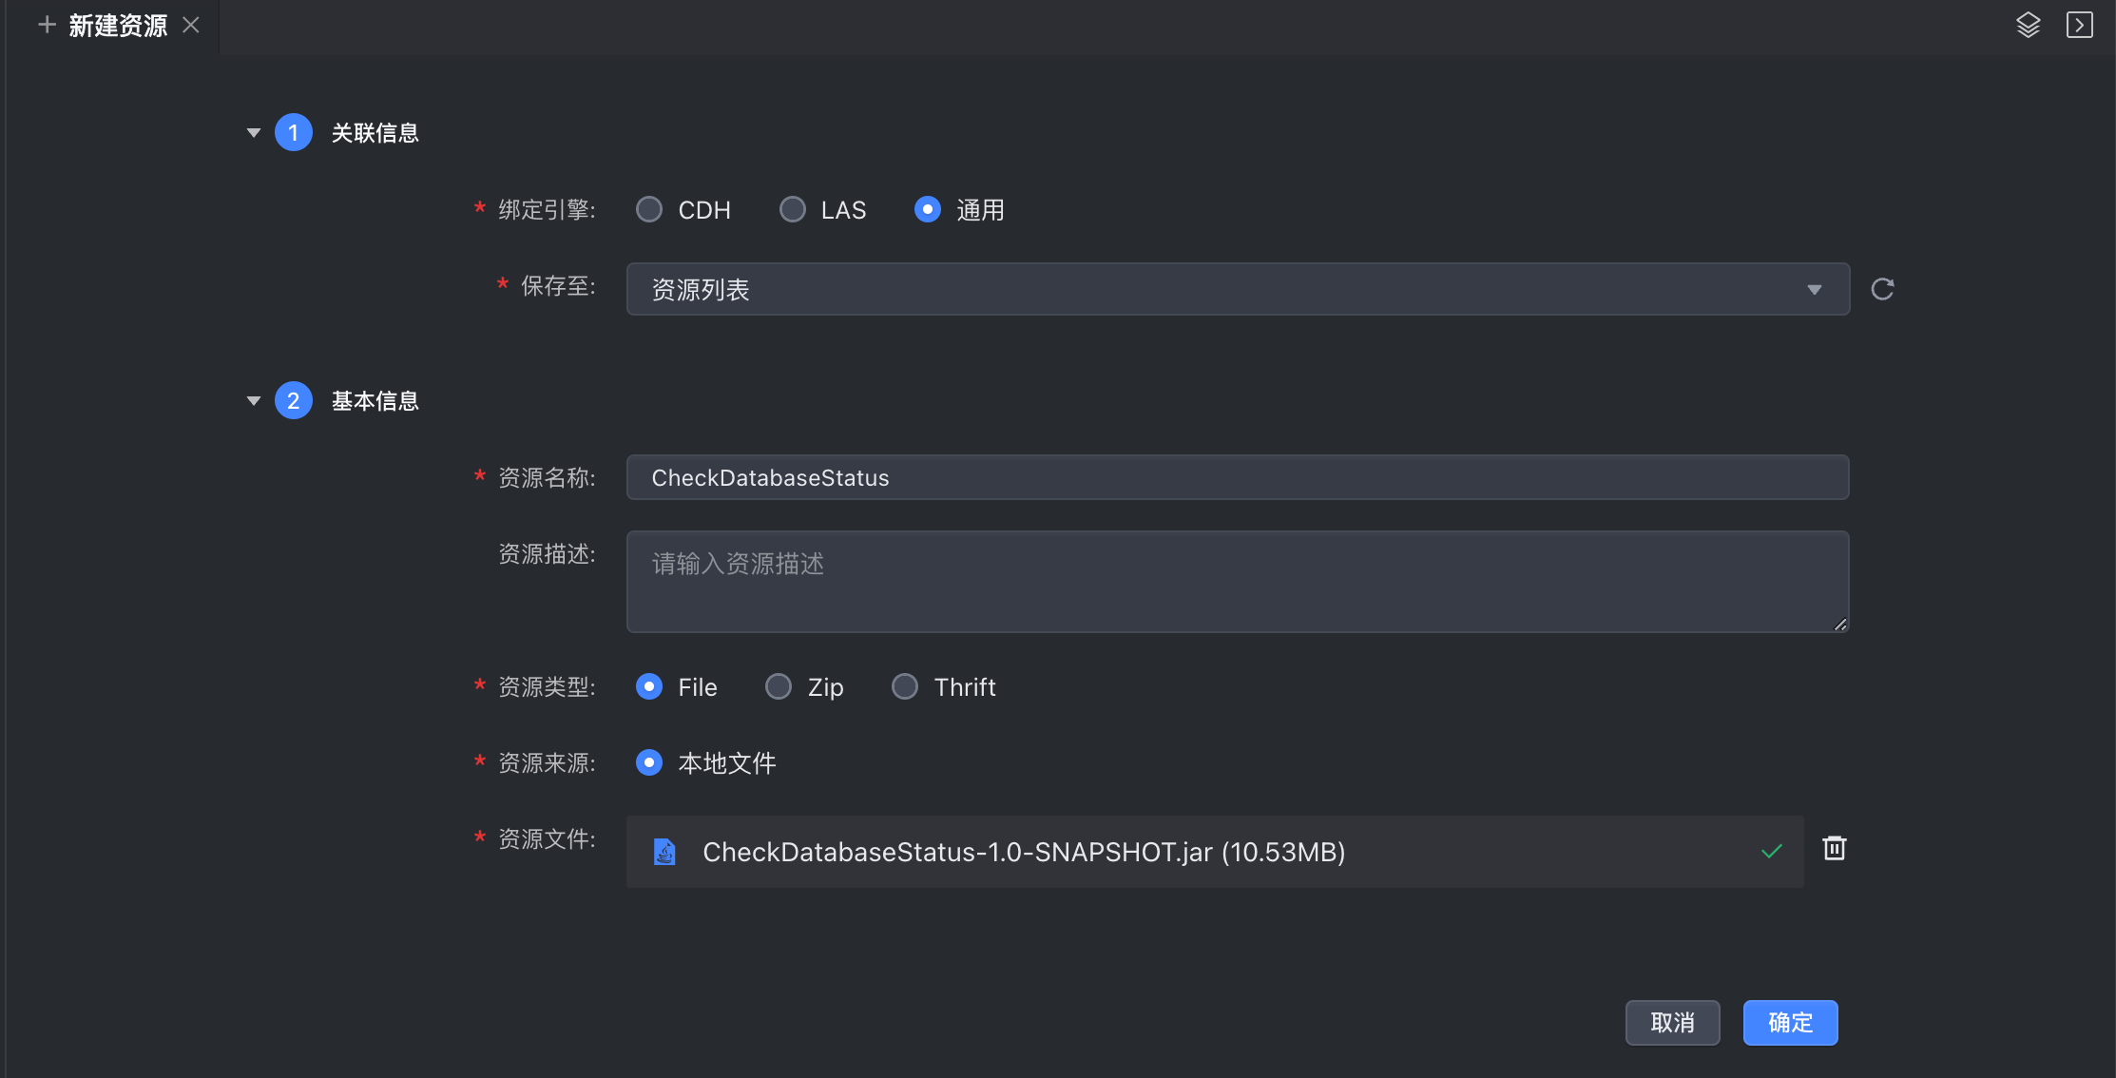Collapse the 关联信息 section
Screen dimensions: 2116x1078
(254, 133)
